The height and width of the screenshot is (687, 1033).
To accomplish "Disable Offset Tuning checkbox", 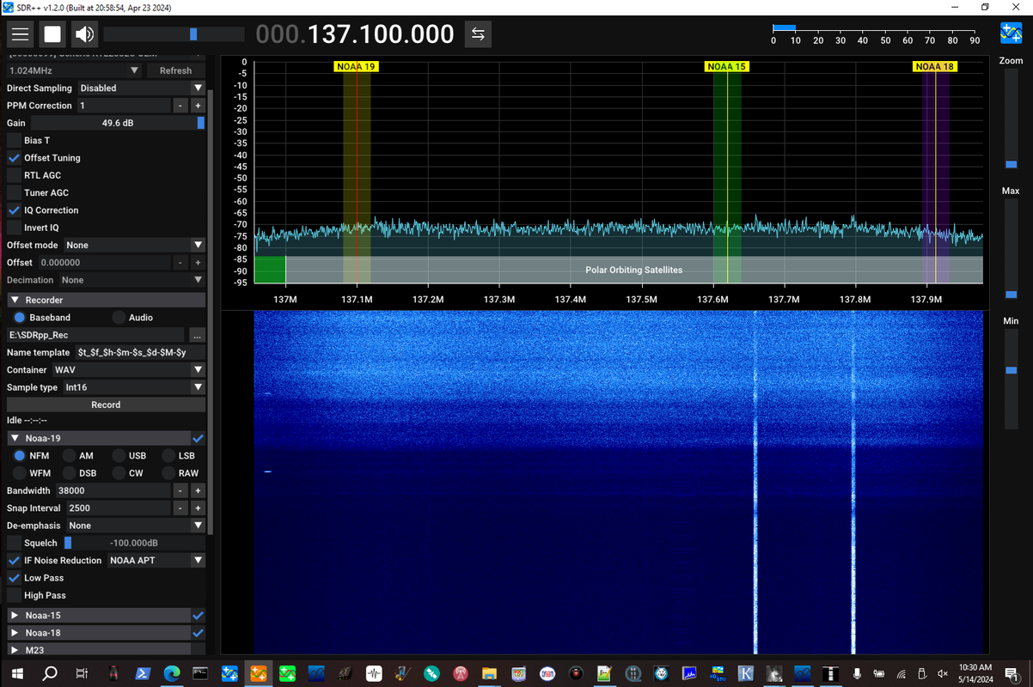I will click(14, 158).
